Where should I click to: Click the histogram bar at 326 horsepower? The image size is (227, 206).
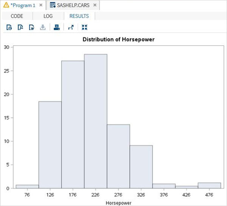[x=141, y=167]
